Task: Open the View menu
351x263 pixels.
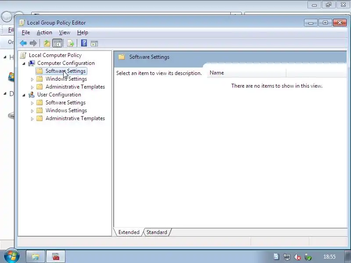Action: click(64, 32)
